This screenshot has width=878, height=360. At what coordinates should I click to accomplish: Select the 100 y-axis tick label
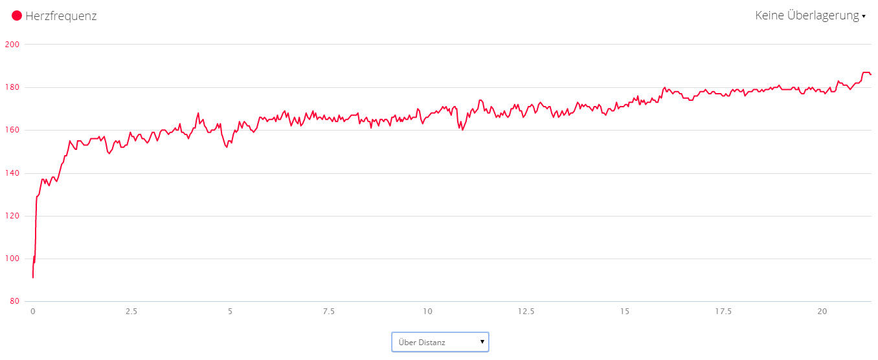pyautogui.click(x=12, y=259)
